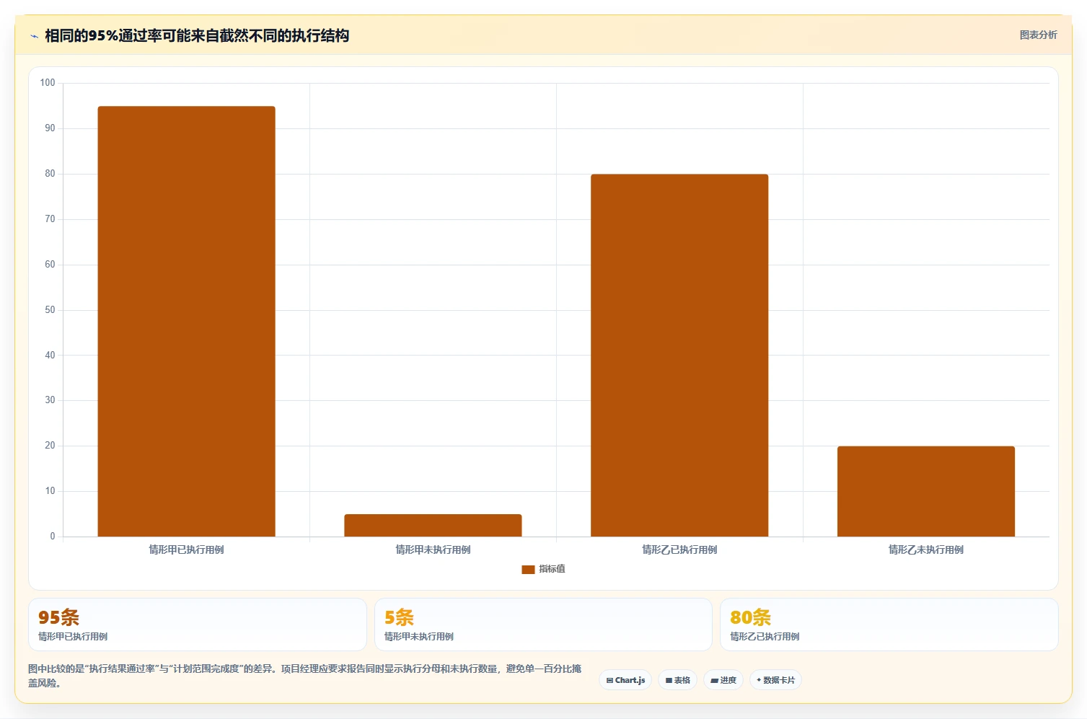Click the 进度 tag chip

click(723, 680)
